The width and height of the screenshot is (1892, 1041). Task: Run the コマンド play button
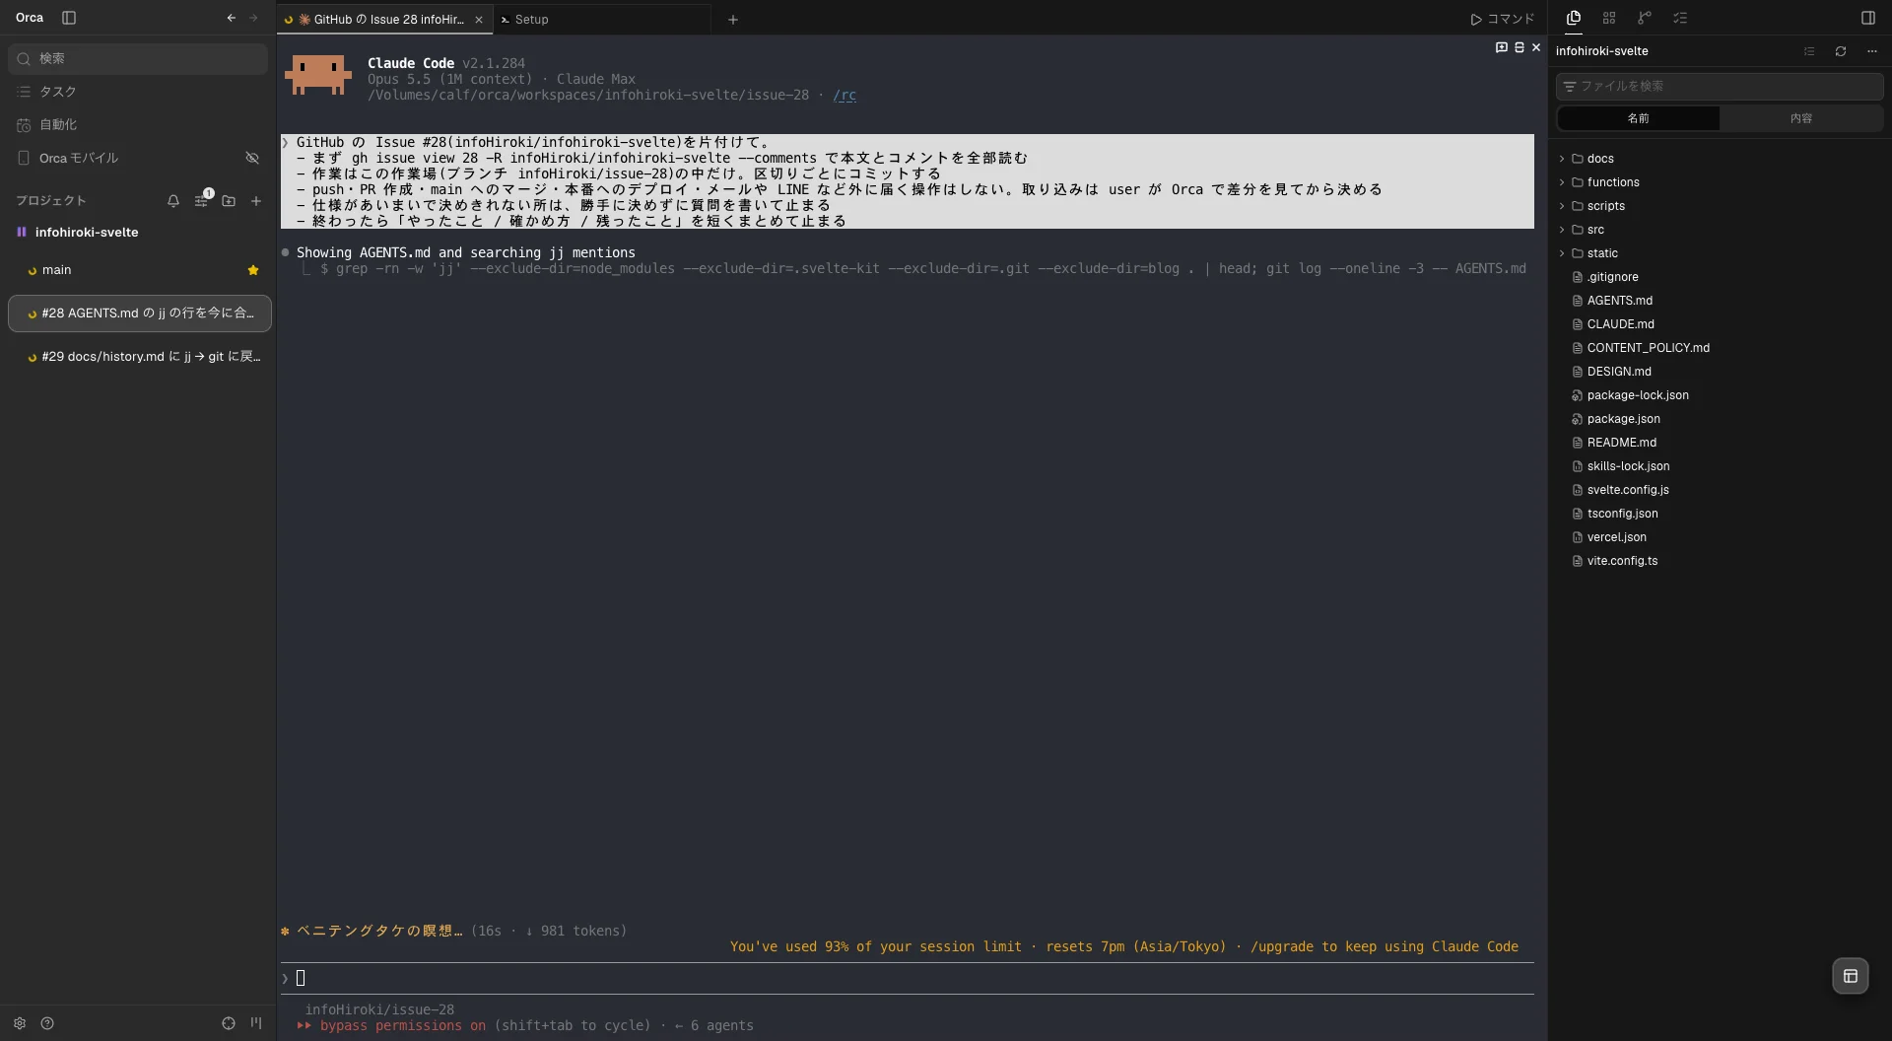(1503, 19)
